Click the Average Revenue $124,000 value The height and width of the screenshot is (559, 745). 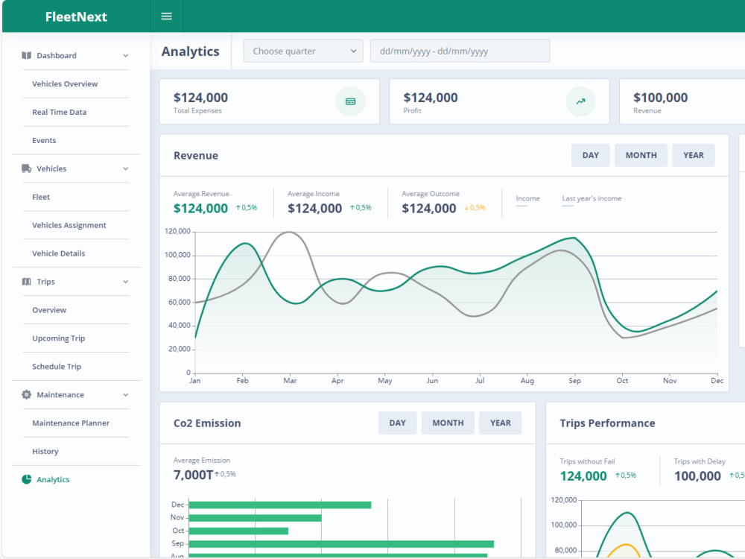pos(200,208)
